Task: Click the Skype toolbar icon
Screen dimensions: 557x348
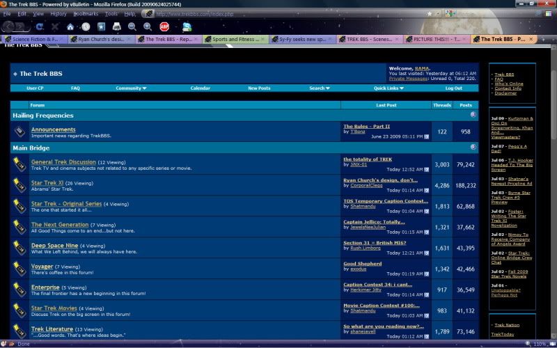Action: tap(187, 26)
